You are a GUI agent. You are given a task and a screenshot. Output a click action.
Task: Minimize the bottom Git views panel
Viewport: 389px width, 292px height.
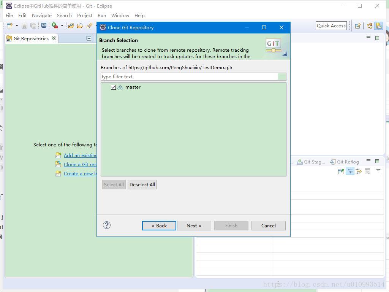(368, 160)
